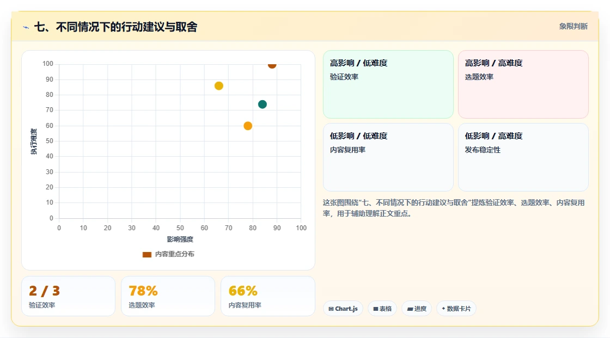Open the 低影响 / 高难度 quadrant card
This screenshot has height=338, width=610.
click(x=523, y=157)
